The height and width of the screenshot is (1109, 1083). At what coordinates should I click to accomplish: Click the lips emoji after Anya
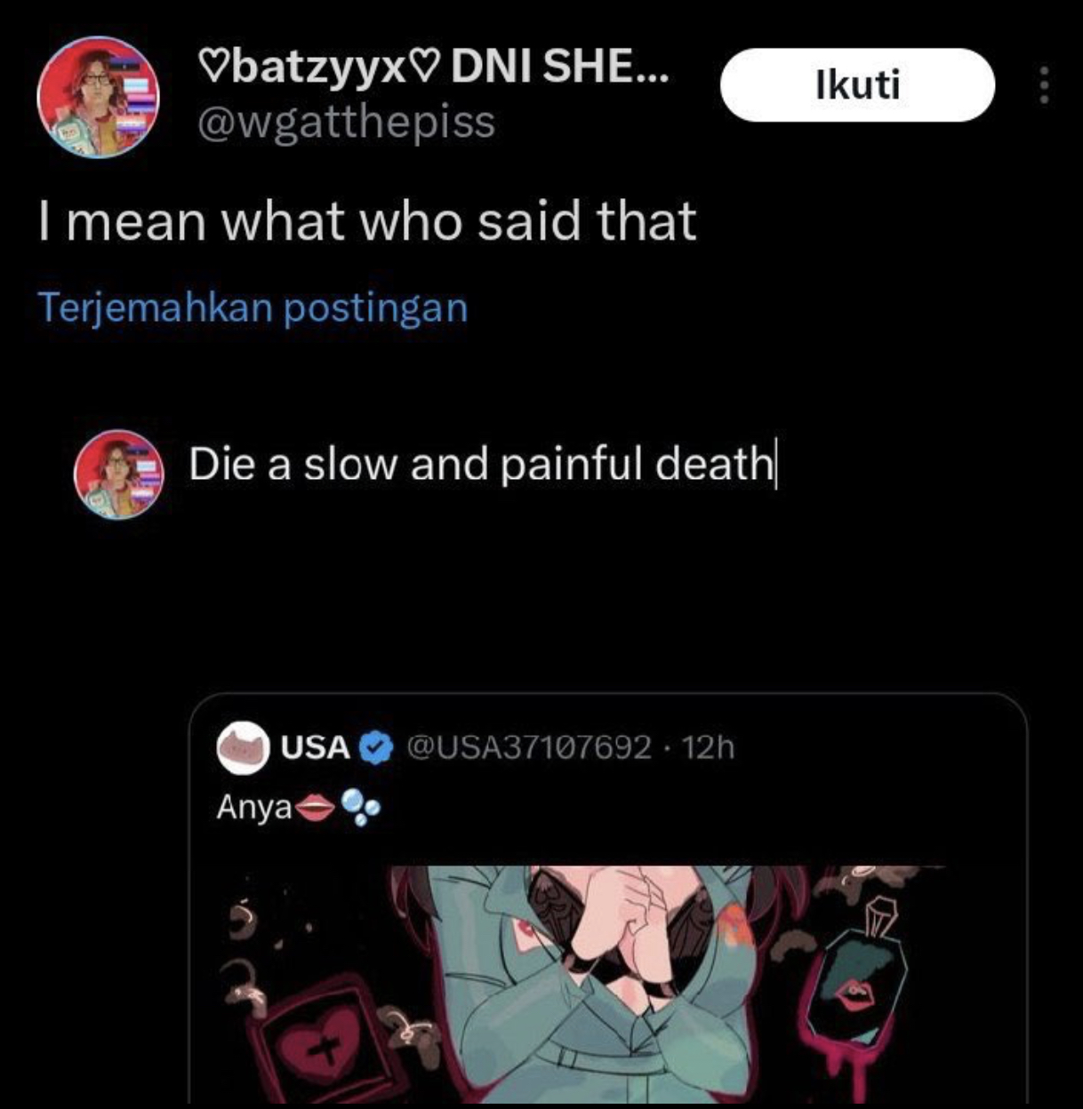314,808
